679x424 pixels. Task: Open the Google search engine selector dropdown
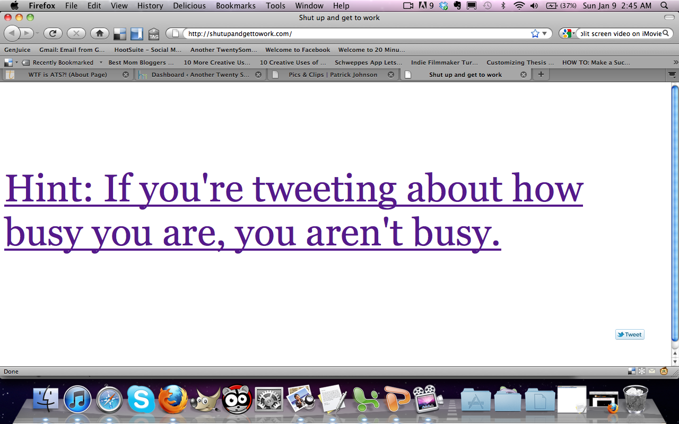point(568,33)
